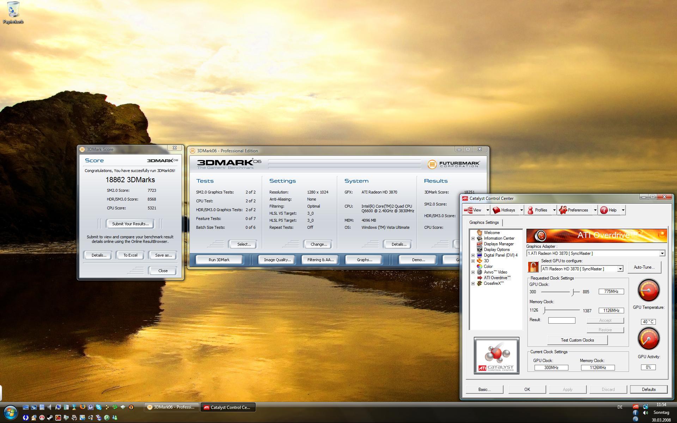The width and height of the screenshot is (677, 423).
Task: Open the Windows Start orb
Action: 10,412
